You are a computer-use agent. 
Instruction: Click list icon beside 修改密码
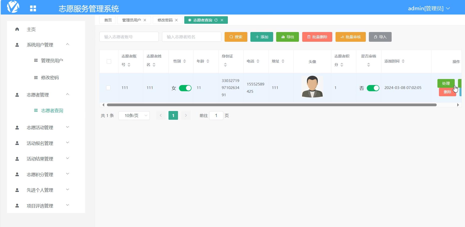36,77
